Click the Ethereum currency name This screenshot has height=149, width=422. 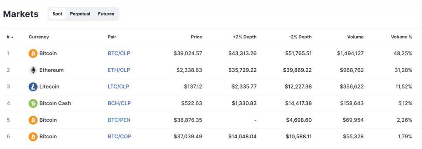click(x=52, y=70)
